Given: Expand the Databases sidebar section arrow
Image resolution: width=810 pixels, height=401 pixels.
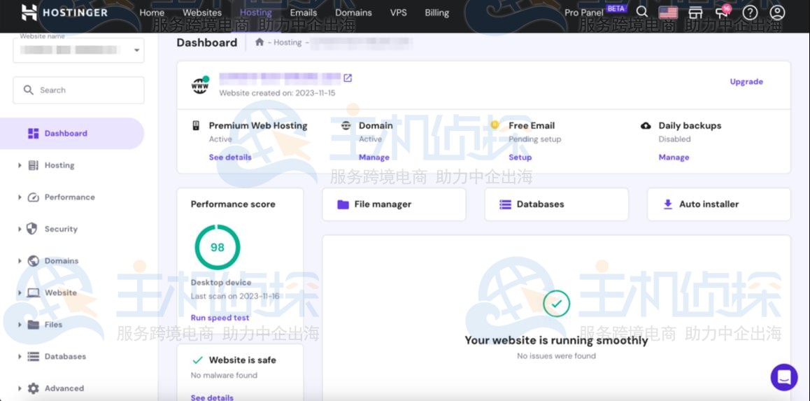Looking at the screenshot, I should point(20,356).
